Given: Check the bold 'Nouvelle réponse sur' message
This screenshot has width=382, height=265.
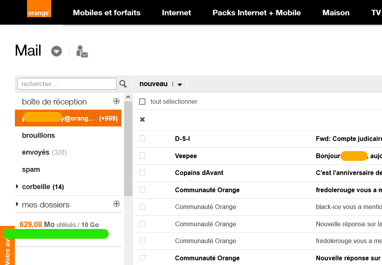Looking at the screenshot, I should 142,258.
